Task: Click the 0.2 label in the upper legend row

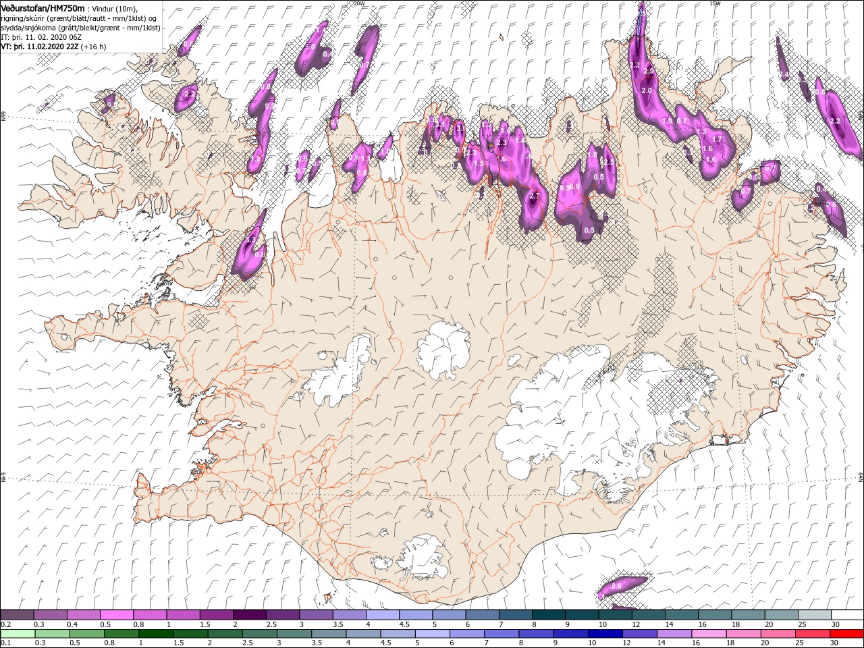Action: pos(5,624)
